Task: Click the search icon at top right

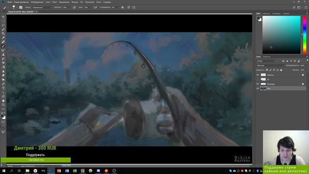Action: click(x=294, y=7)
